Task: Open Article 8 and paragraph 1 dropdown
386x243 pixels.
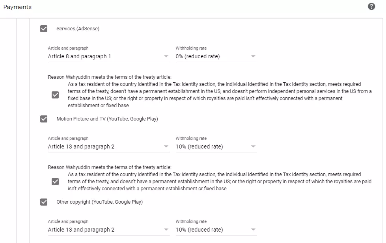Action: tap(109, 57)
